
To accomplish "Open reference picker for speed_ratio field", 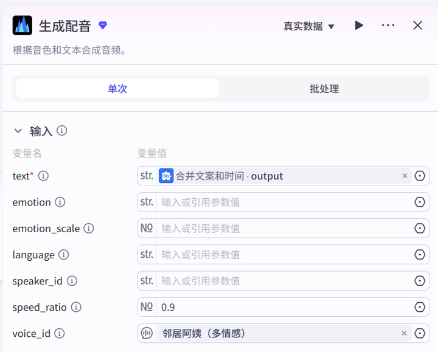I will [420, 307].
